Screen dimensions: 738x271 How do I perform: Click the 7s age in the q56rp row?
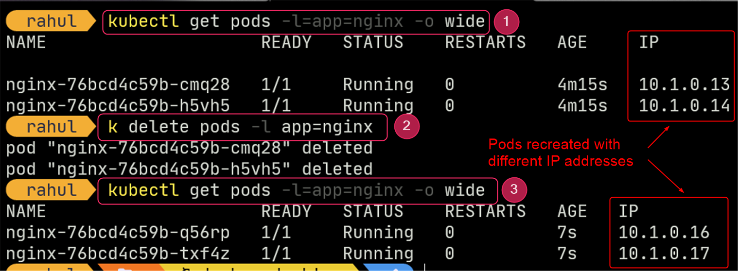(567, 233)
